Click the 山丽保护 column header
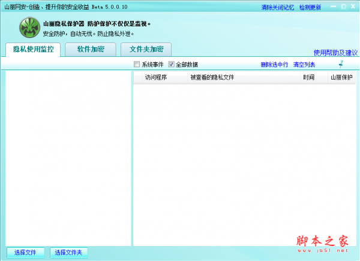This screenshot has width=360, height=261. (341, 77)
